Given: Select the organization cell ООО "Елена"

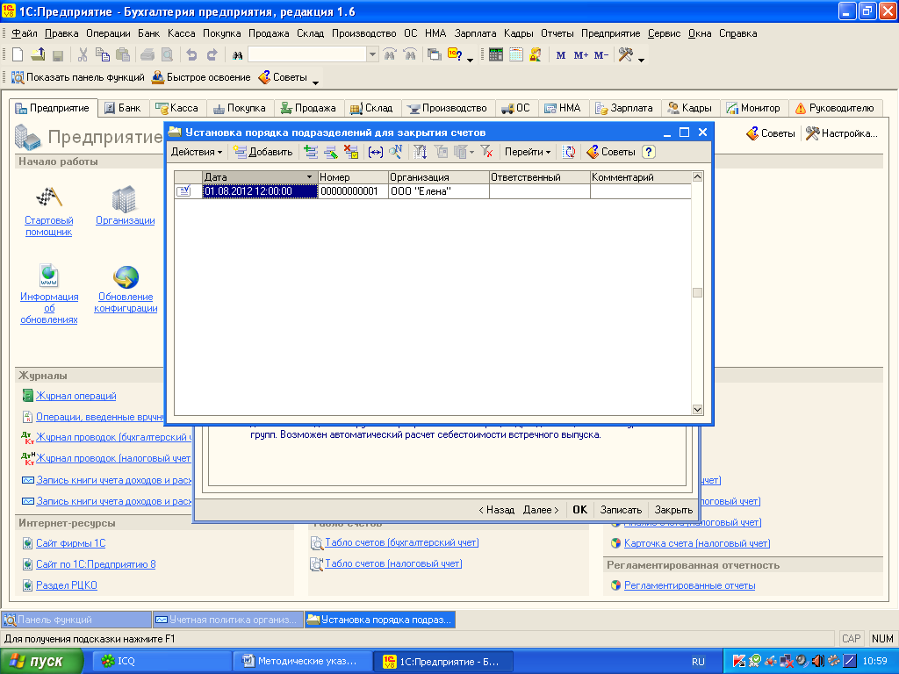Looking at the screenshot, I should (439, 191).
